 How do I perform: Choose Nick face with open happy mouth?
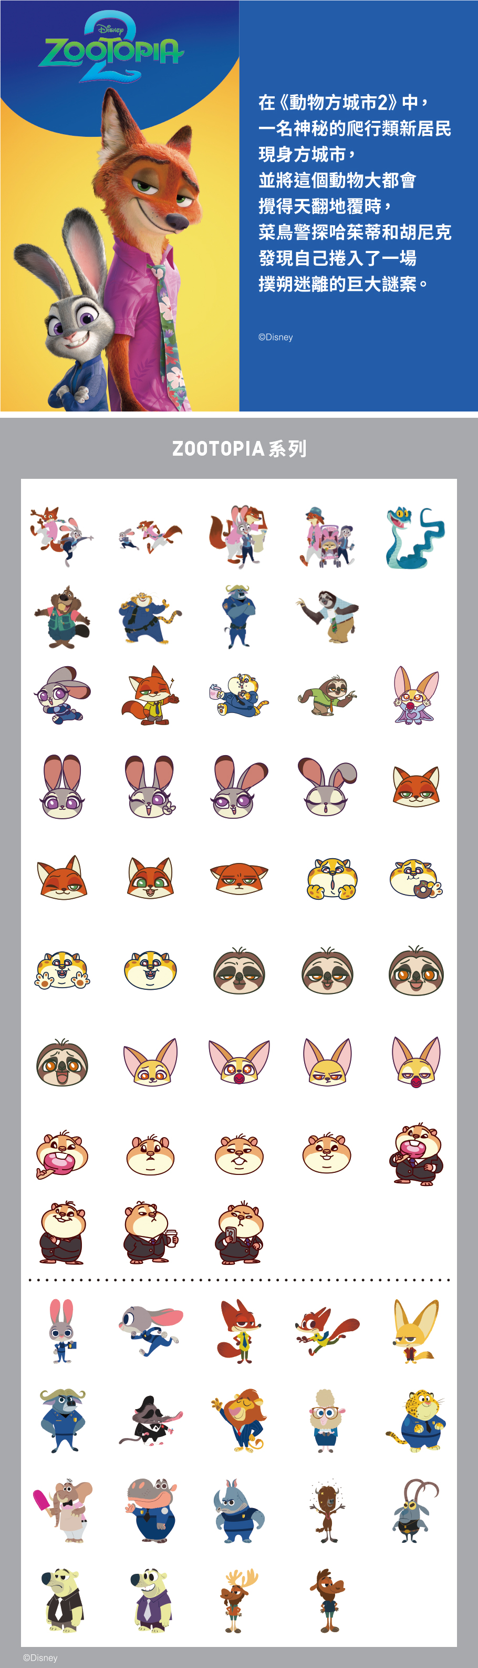pyautogui.click(x=150, y=878)
